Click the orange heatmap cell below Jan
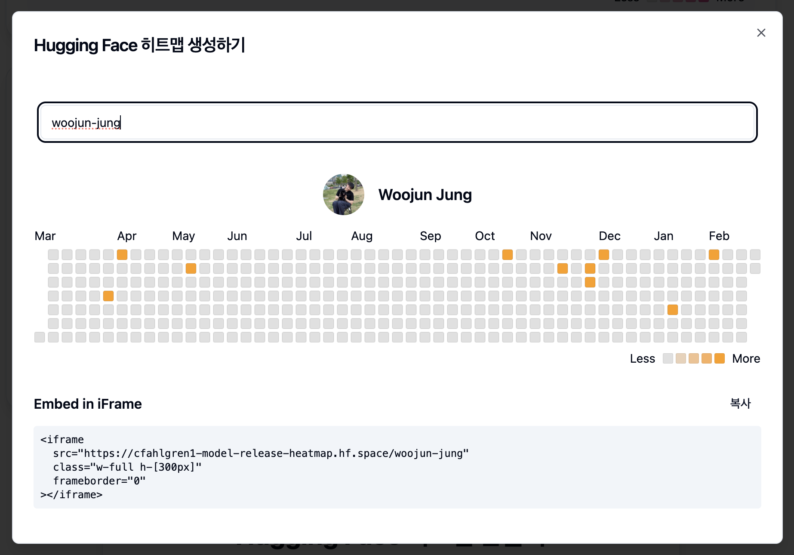794x555 pixels. pyautogui.click(x=673, y=310)
